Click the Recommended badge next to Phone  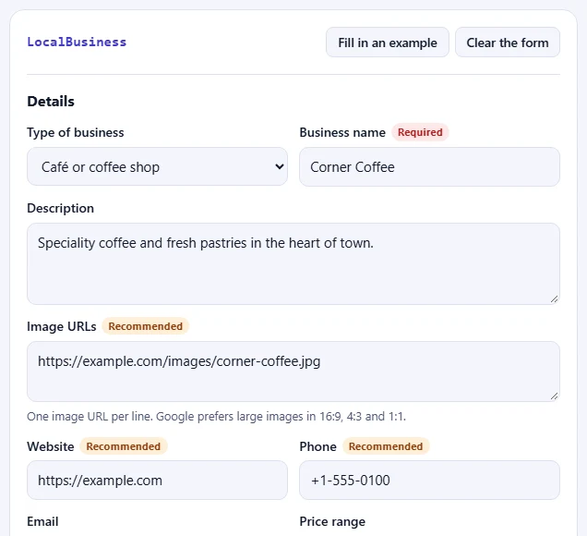coord(386,446)
